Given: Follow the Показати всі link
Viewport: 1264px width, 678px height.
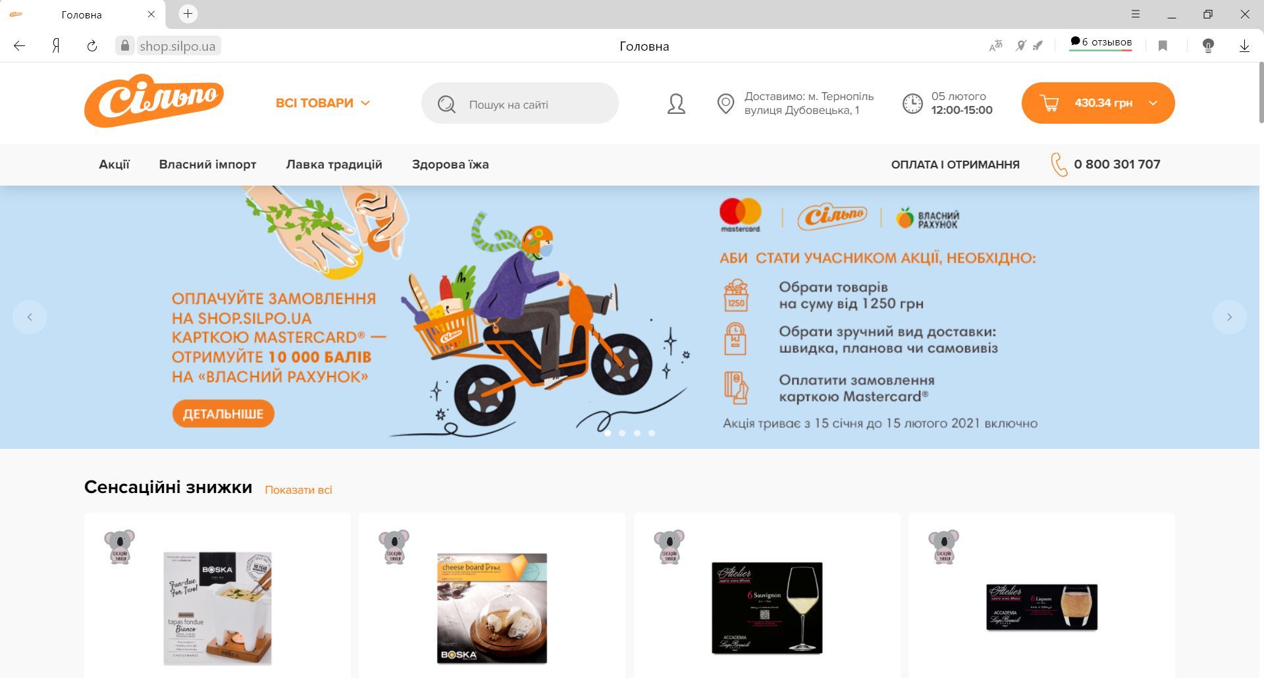Looking at the screenshot, I should [298, 490].
